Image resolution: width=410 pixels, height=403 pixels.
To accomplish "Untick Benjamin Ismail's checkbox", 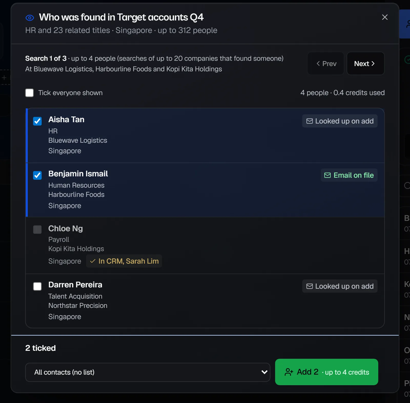I will tap(37, 175).
